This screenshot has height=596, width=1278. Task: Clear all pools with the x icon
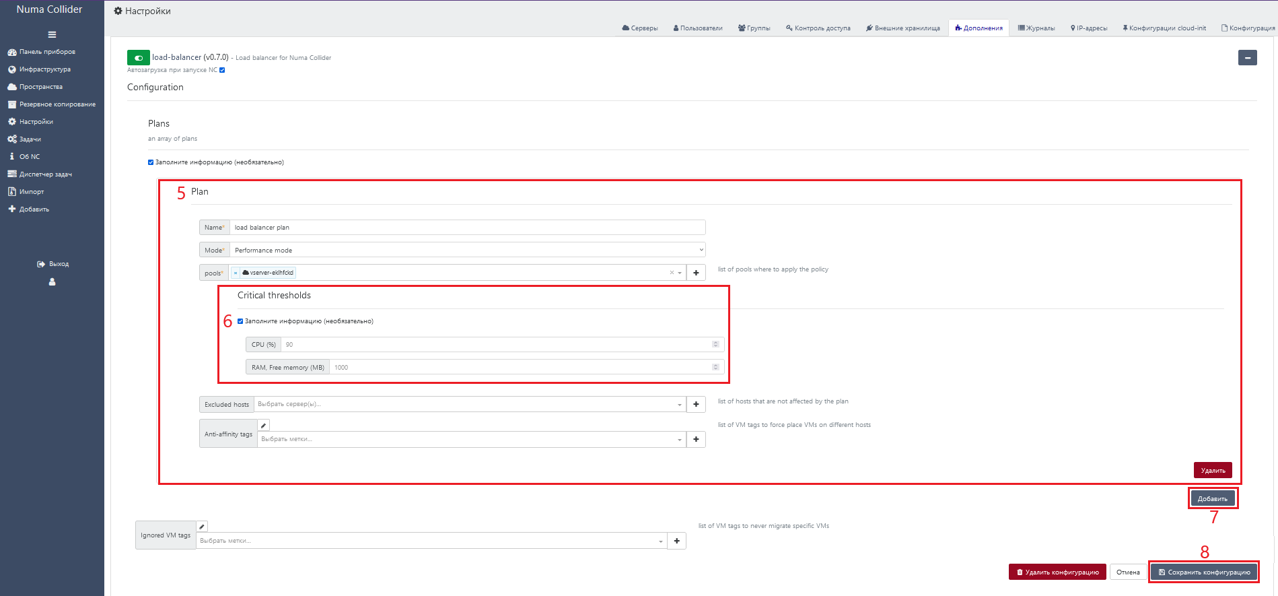click(672, 273)
